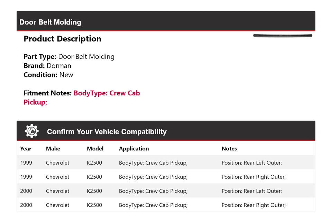
Task: Click the Product Description heading
Action: (62, 39)
